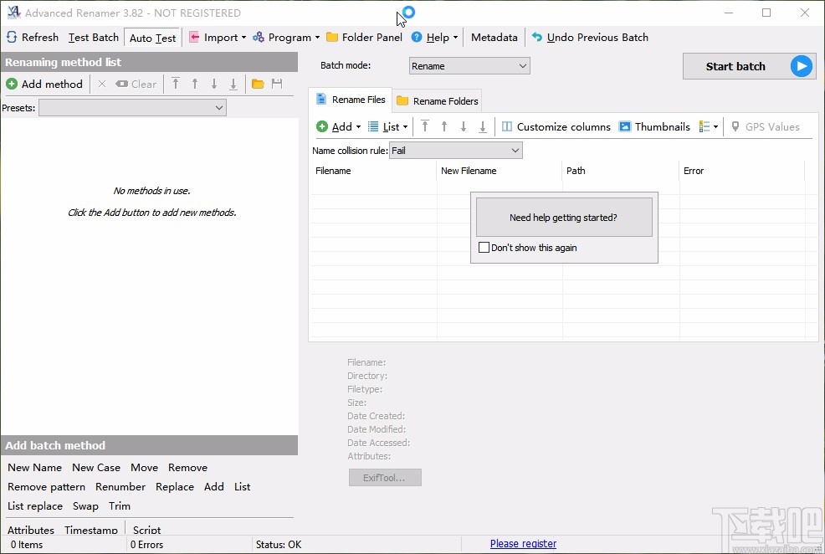Sort by the New Filename column header
The image size is (825, 554).
[x=469, y=171]
